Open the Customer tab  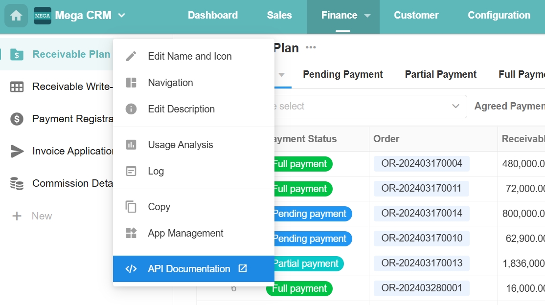click(416, 15)
